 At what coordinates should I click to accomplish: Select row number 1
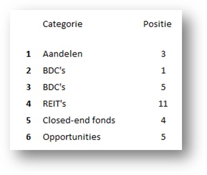tap(29, 54)
